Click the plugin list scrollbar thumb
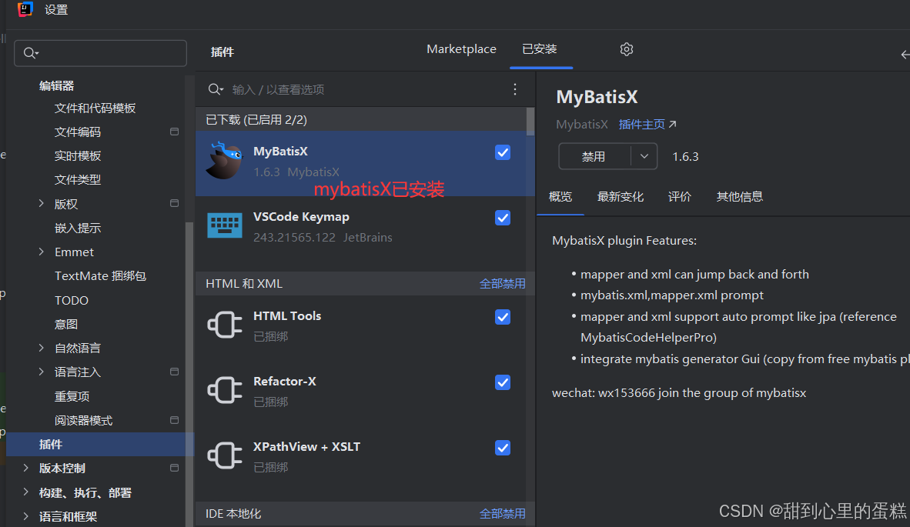 530,121
